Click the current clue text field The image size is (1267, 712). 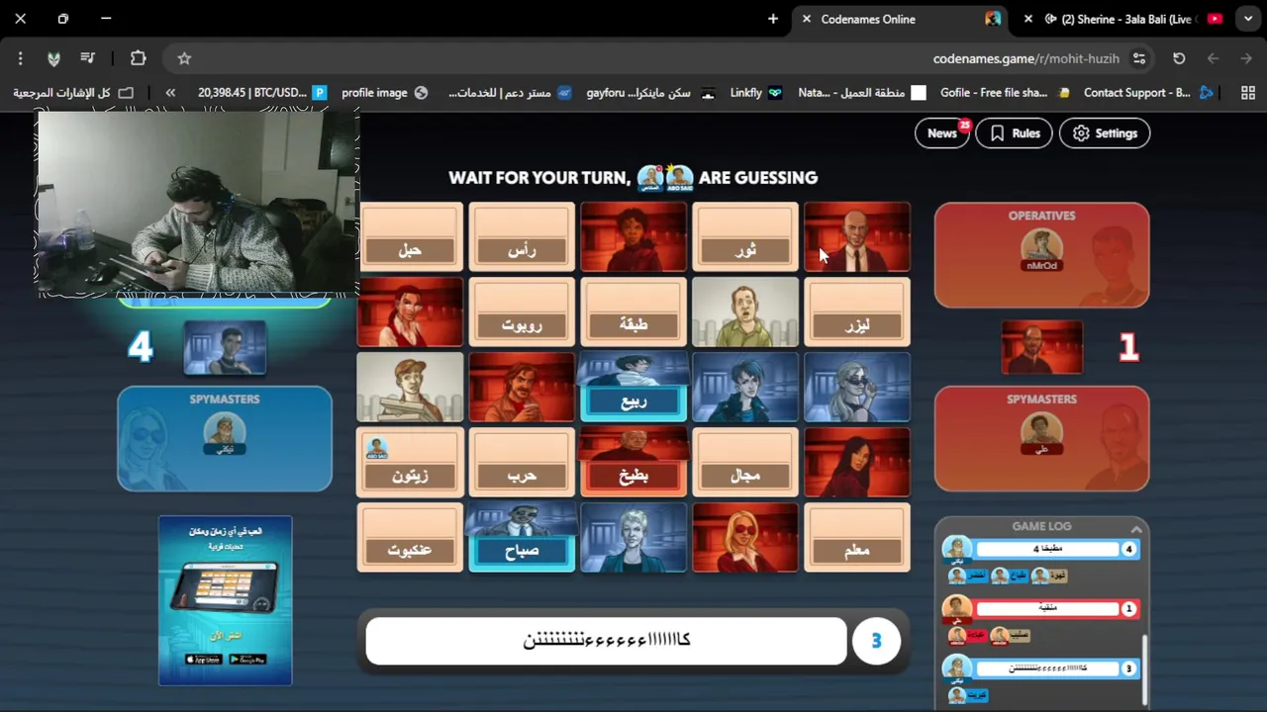pos(607,641)
